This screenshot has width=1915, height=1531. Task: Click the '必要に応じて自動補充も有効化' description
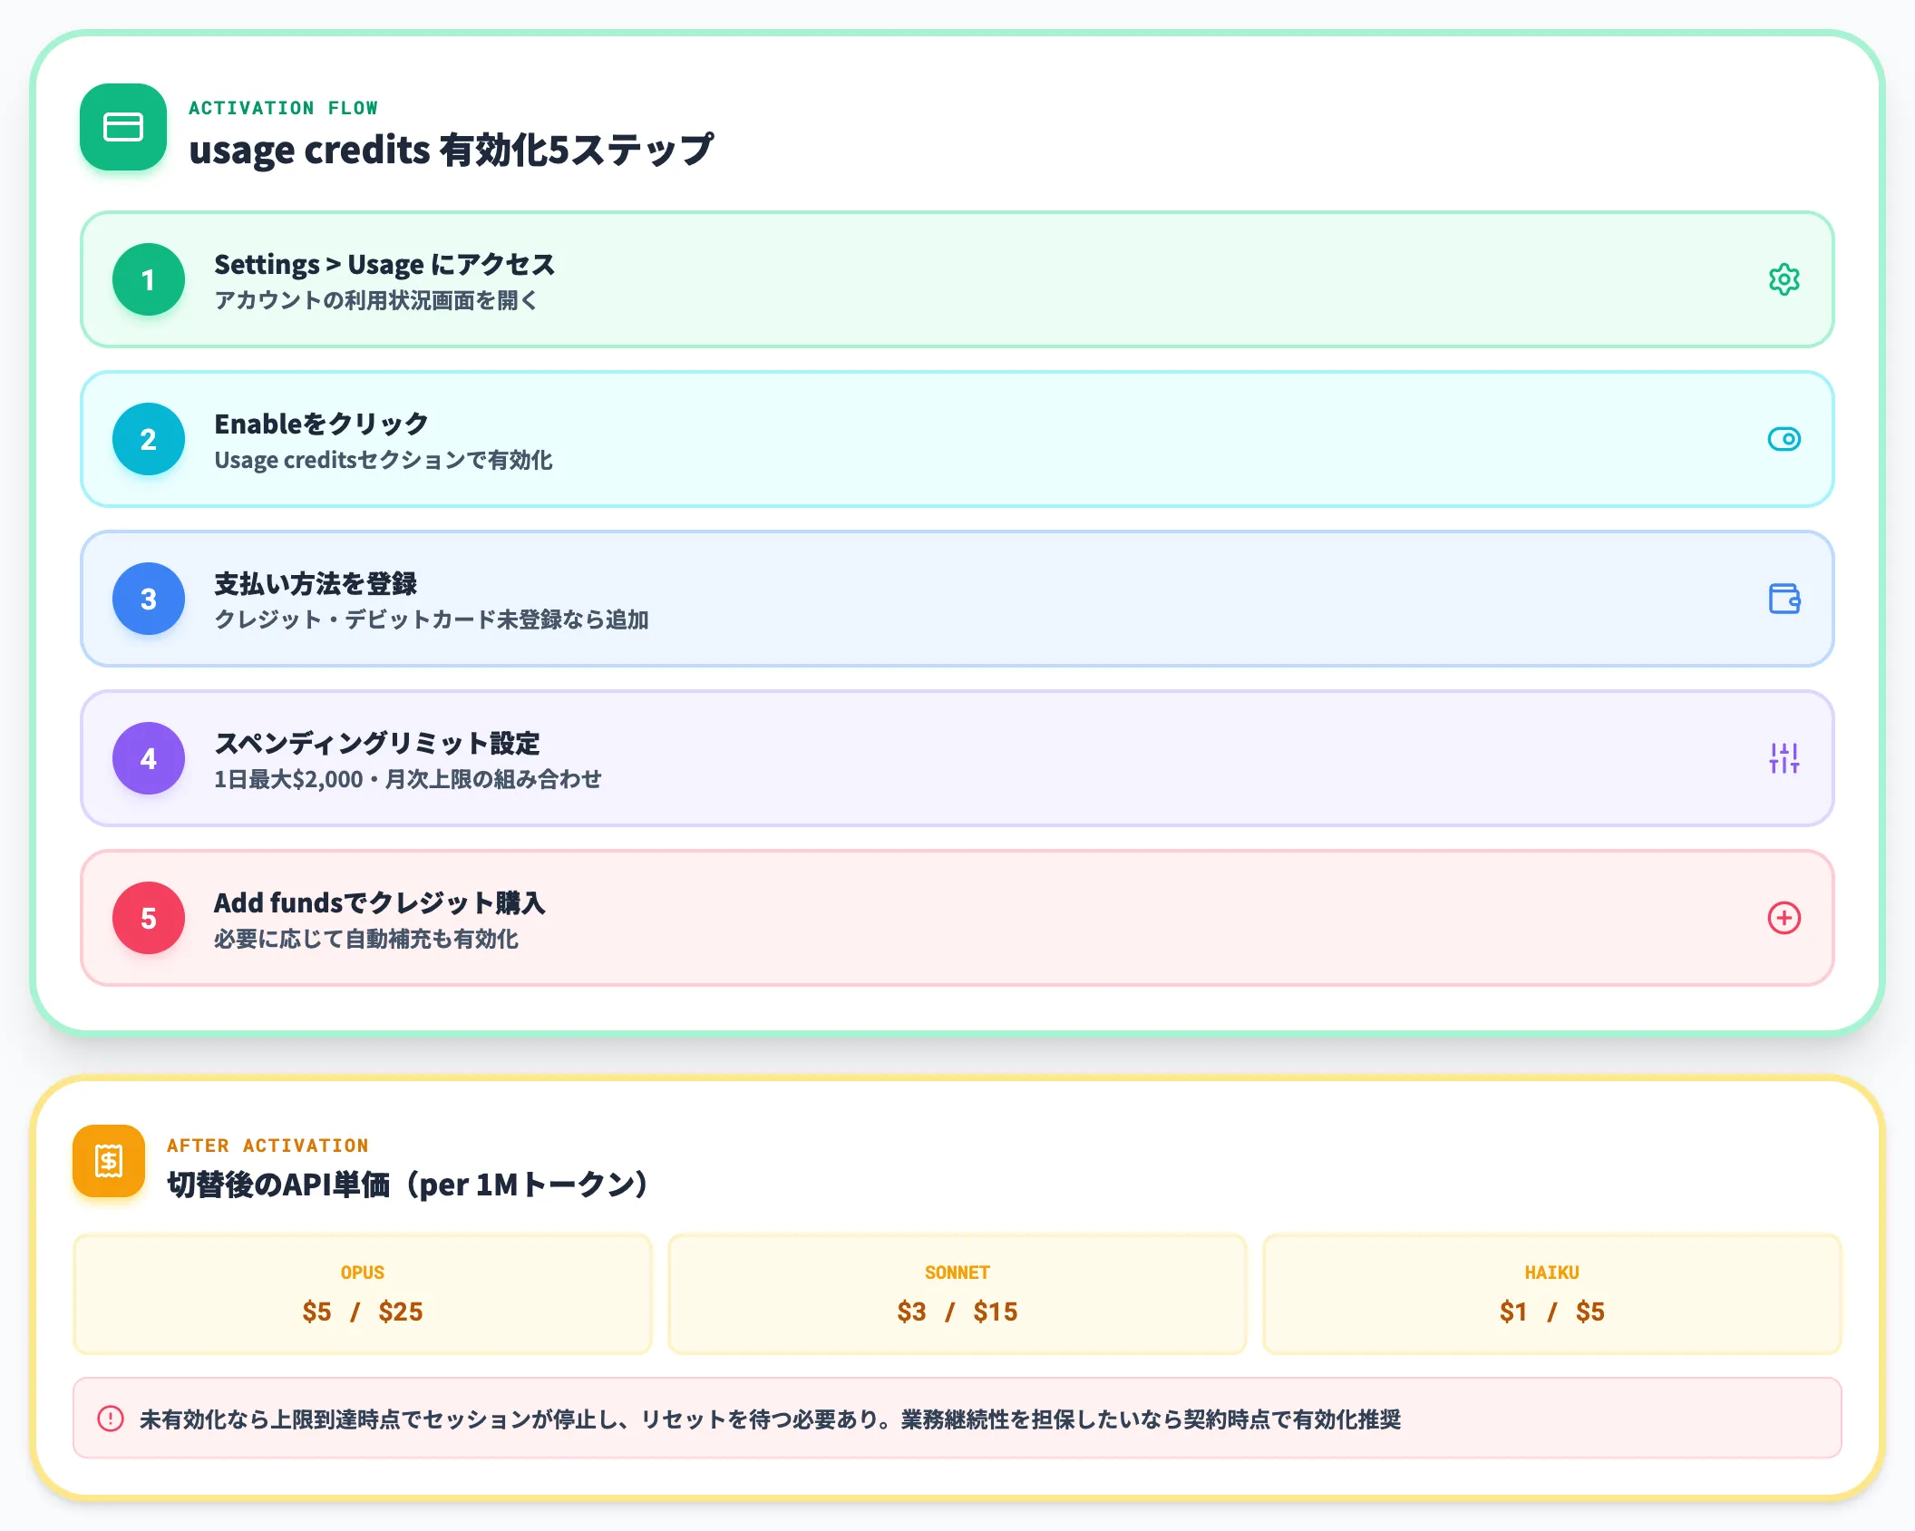click(366, 939)
